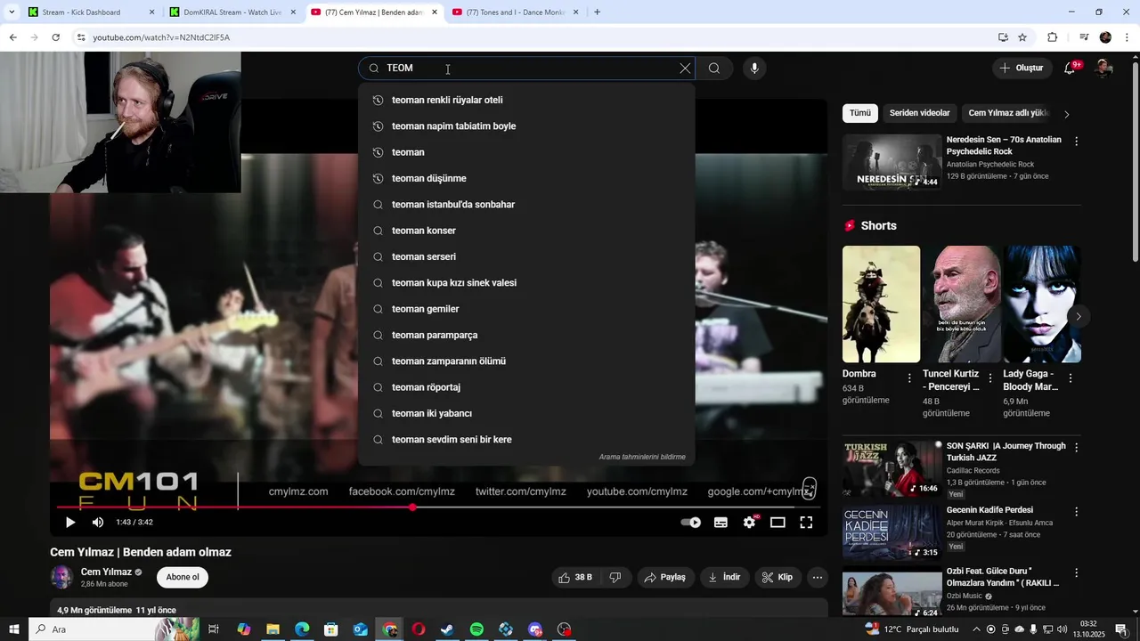Dislike the video with thumbs down
Screen dimensions: 1140x641
(615, 578)
